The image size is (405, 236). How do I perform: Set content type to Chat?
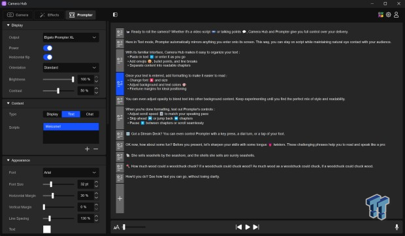89,114
